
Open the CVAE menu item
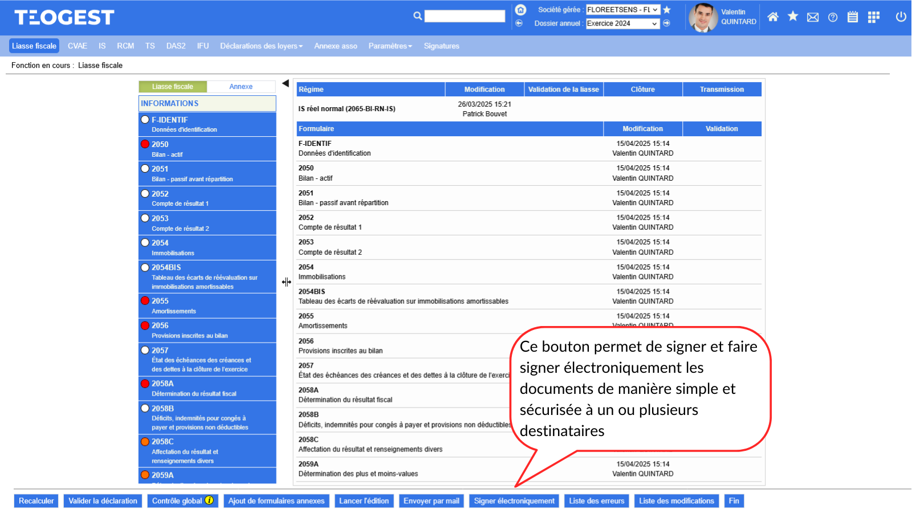78,46
